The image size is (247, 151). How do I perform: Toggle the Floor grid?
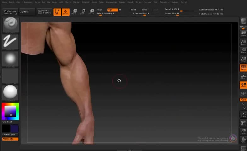click(243, 76)
